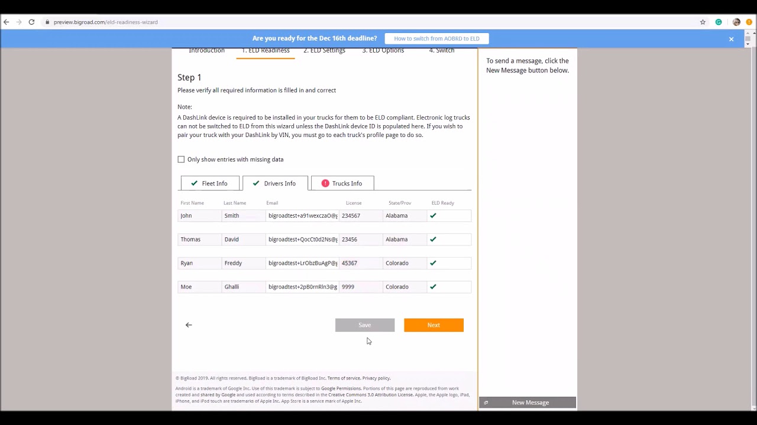The height and width of the screenshot is (425, 757).
Task: Click the page scrollbar down arrow
Action: click(x=753, y=407)
